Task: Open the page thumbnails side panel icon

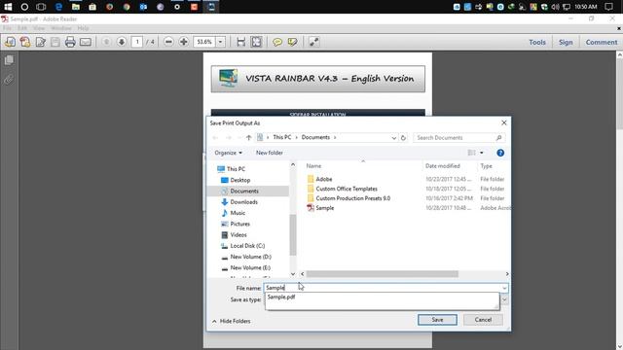Action: point(9,60)
